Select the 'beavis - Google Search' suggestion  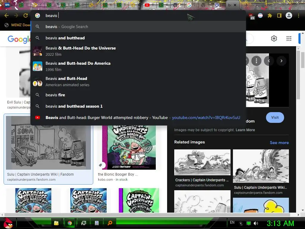click(138, 27)
